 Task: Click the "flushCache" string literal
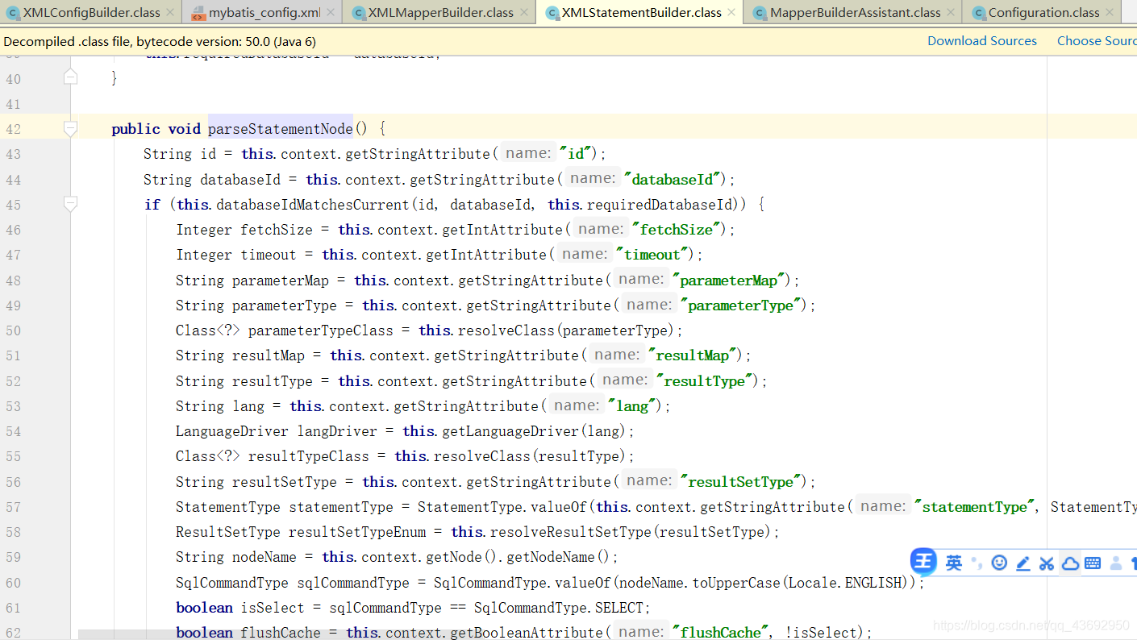pos(721,632)
